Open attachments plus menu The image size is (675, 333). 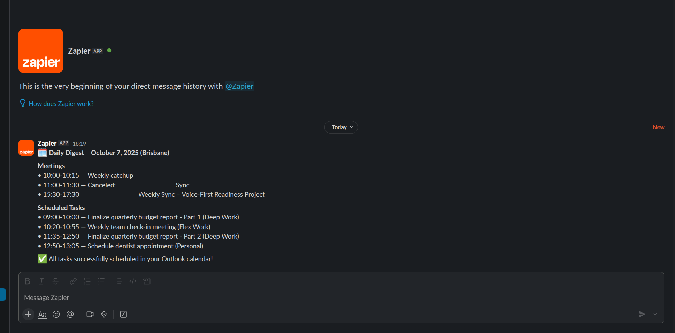coord(28,314)
